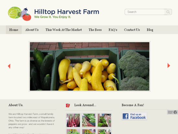Click the Hilltop Harvest Farm title
The image size is (178, 134).
[67, 12]
